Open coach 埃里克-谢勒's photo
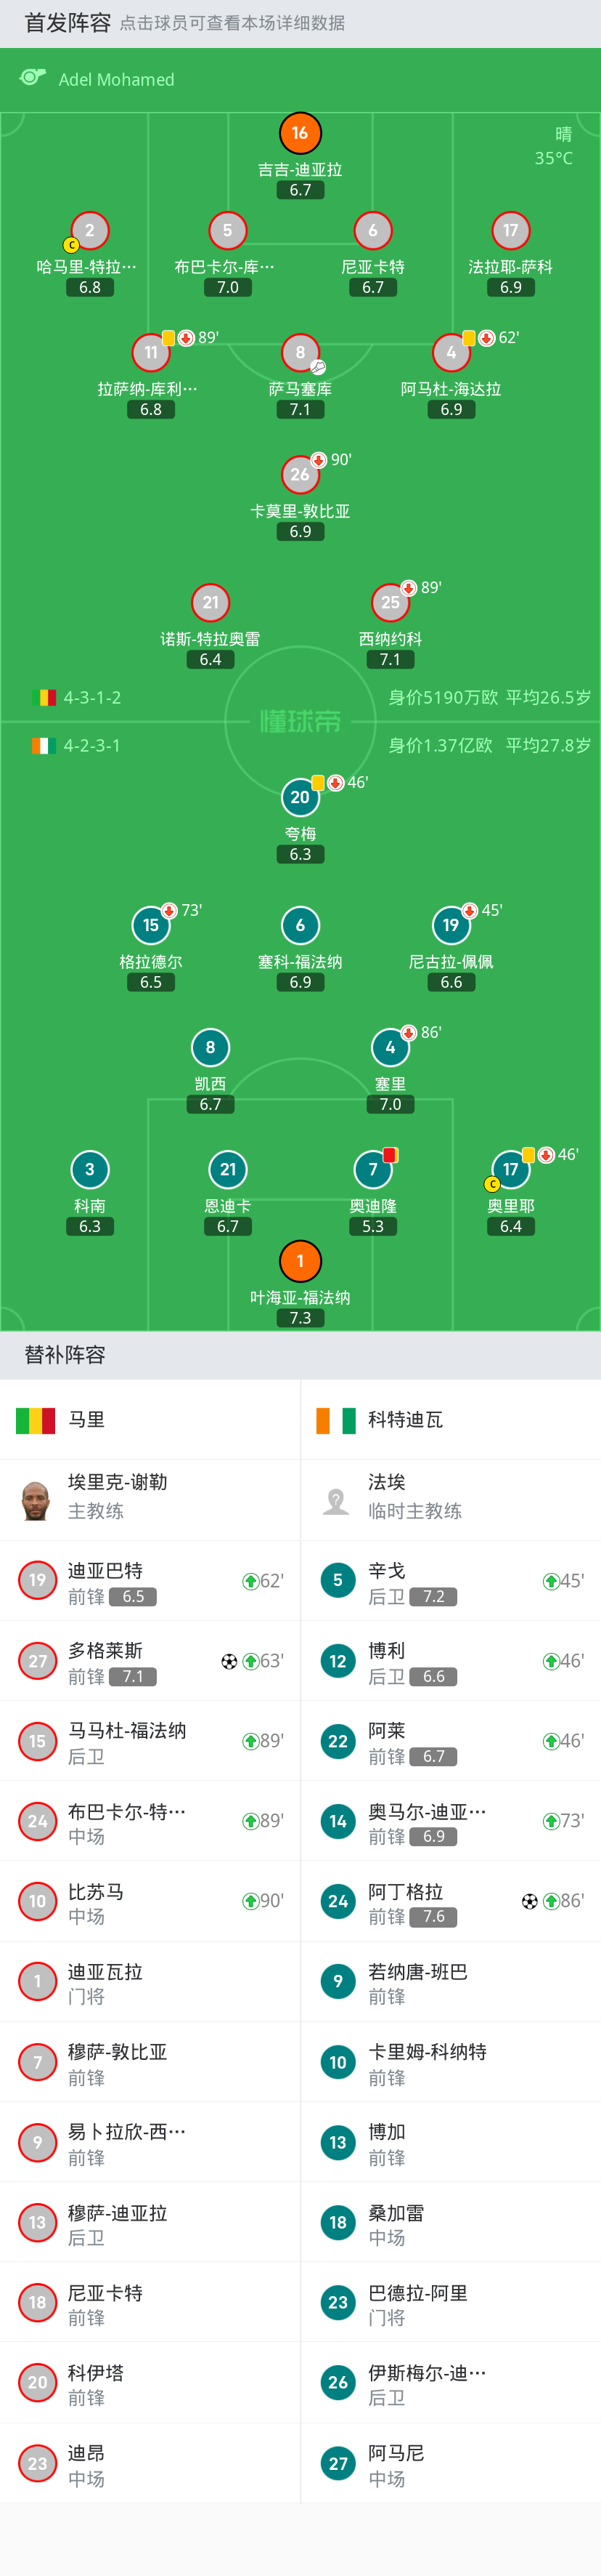 tap(36, 1500)
